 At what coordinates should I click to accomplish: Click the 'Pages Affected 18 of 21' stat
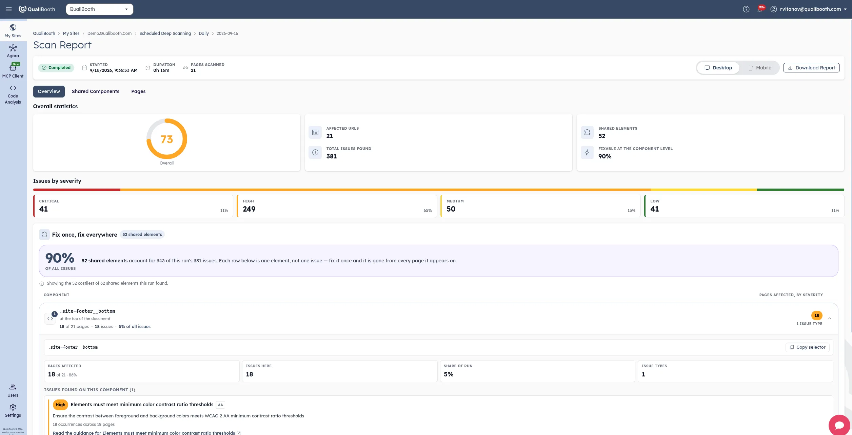(x=142, y=371)
